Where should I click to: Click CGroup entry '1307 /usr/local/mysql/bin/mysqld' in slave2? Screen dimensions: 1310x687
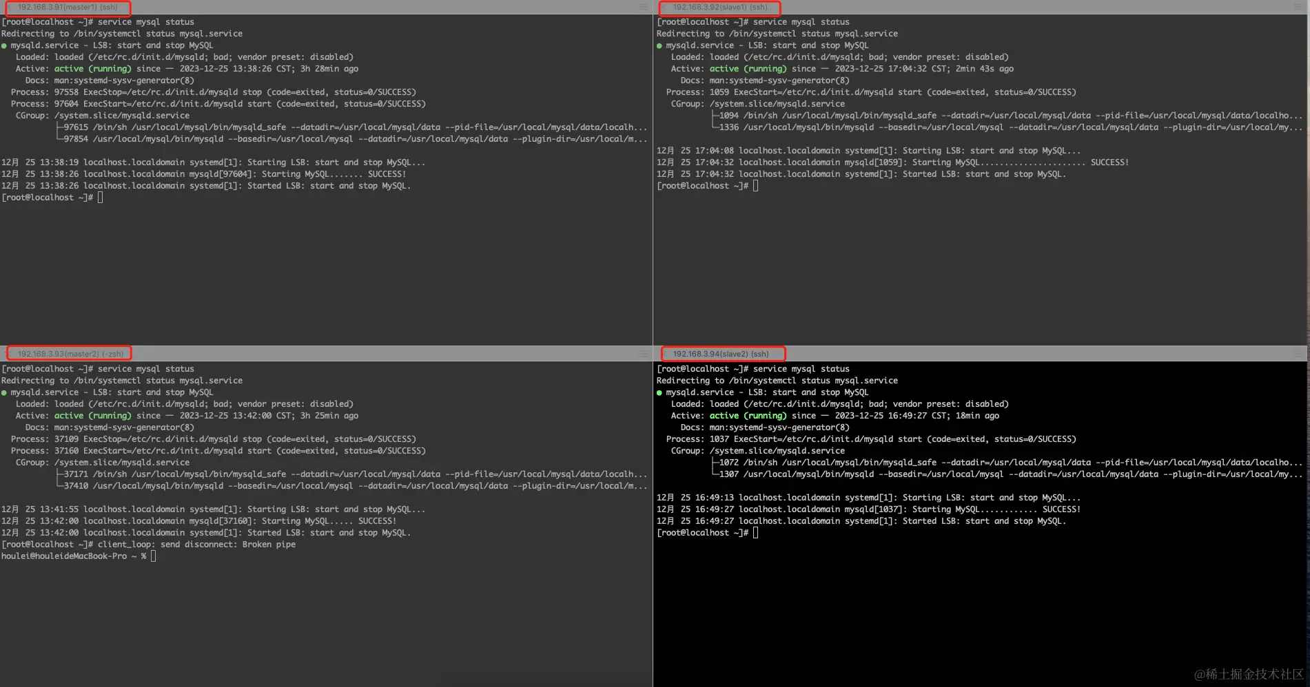(x=1007, y=474)
